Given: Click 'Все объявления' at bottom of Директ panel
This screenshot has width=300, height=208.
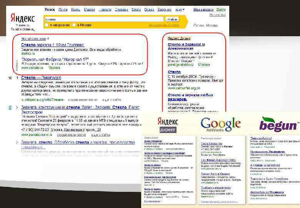Looking at the screenshot, I should click(x=153, y=201).
